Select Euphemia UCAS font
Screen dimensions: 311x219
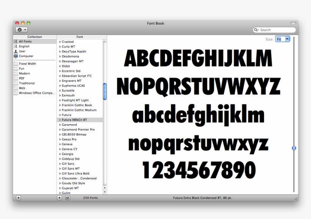73,85
